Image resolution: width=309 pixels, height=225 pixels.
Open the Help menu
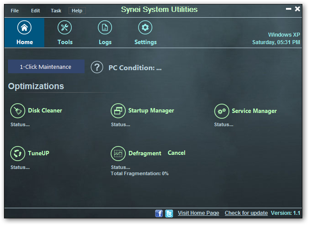[x=77, y=11]
